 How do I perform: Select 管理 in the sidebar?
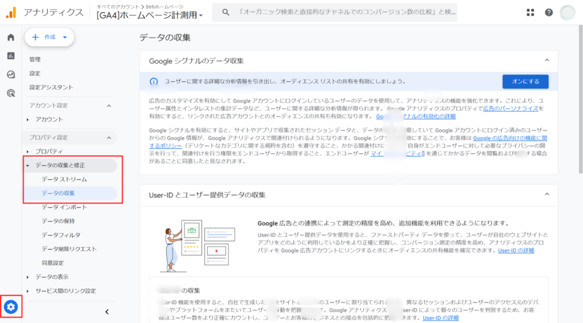(x=35, y=59)
